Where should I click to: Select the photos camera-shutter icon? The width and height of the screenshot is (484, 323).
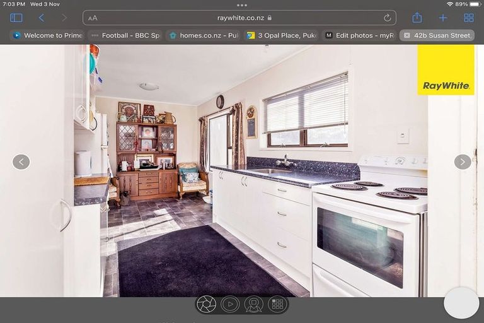[206, 305]
